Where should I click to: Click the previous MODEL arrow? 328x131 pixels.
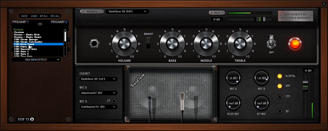(83, 12)
